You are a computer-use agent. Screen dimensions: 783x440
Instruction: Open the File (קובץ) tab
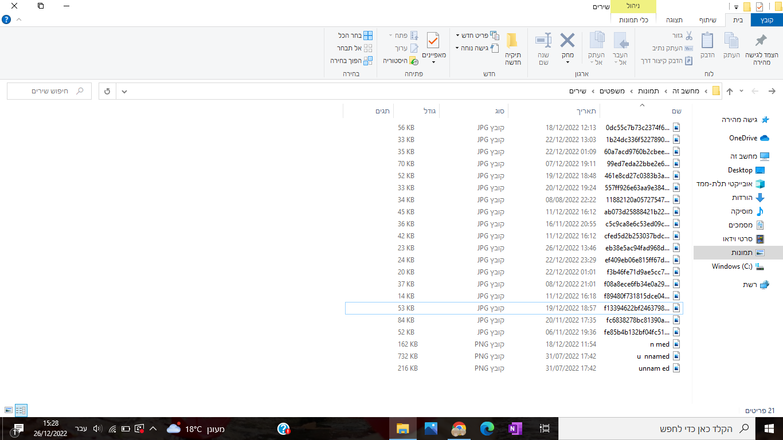[x=766, y=20]
